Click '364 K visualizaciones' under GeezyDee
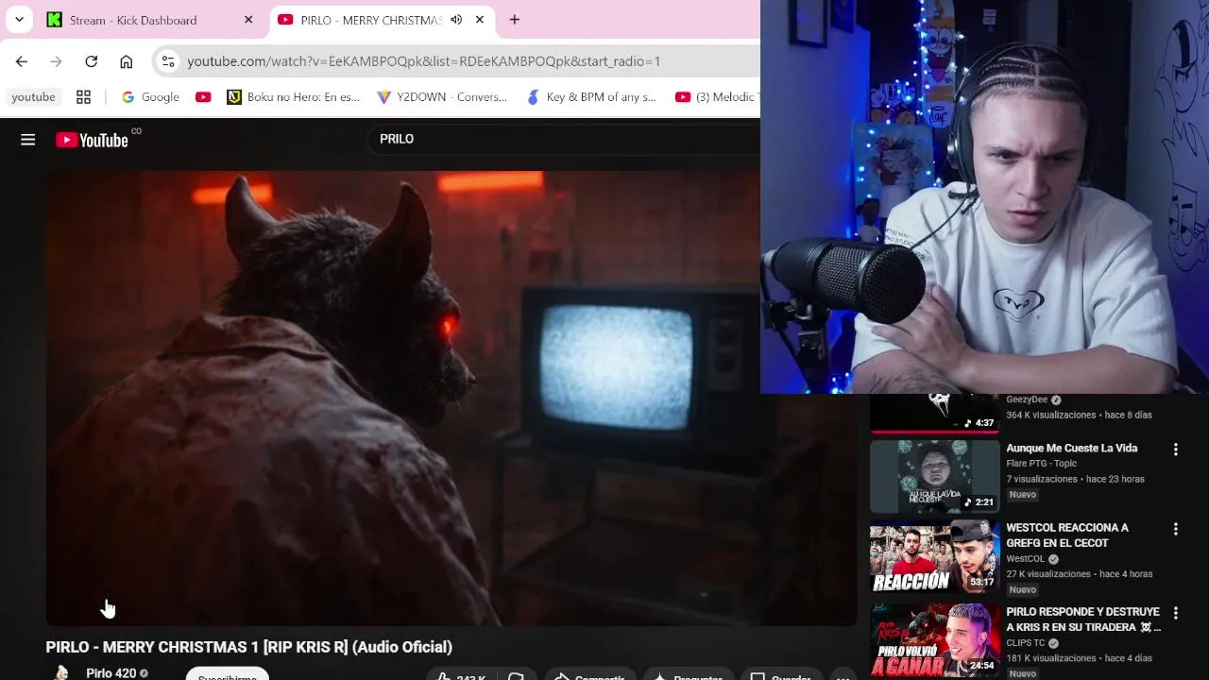 [x=1051, y=416]
